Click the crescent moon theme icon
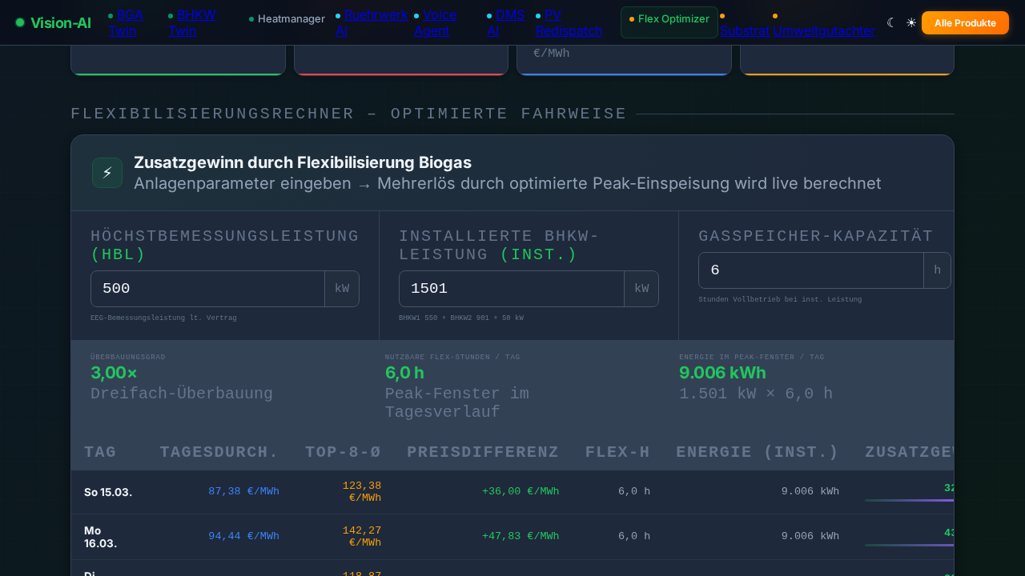Screen dimensions: 1025x576 click(890, 22)
